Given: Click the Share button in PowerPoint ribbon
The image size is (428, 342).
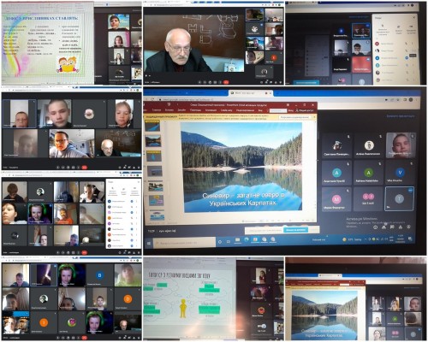Looking at the screenshot, I should [305, 110].
